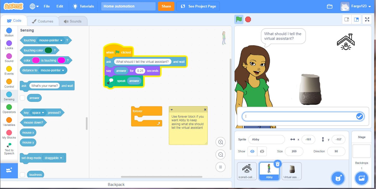Switch to the Costumes tab
The width and height of the screenshot is (376, 189).
43,21
